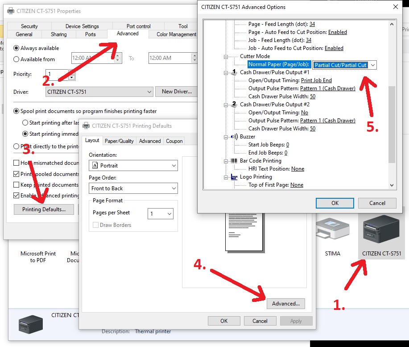Screen dimensions: 409x347
Task: Collapse the Logo Printing node
Action: tap(226, 178)
